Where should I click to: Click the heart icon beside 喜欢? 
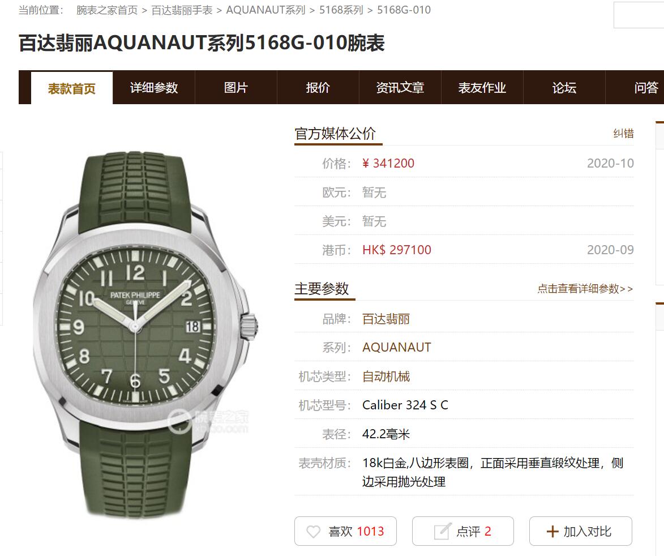[314, 532]
